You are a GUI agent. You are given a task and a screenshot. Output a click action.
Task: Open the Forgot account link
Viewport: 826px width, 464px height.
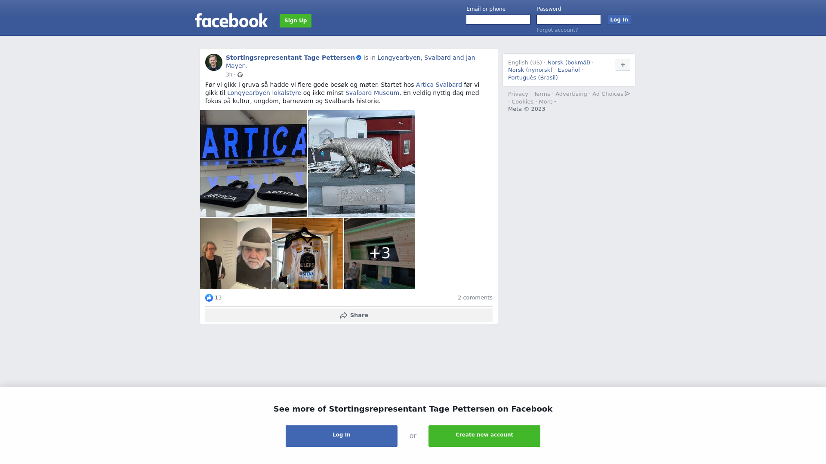557,30
